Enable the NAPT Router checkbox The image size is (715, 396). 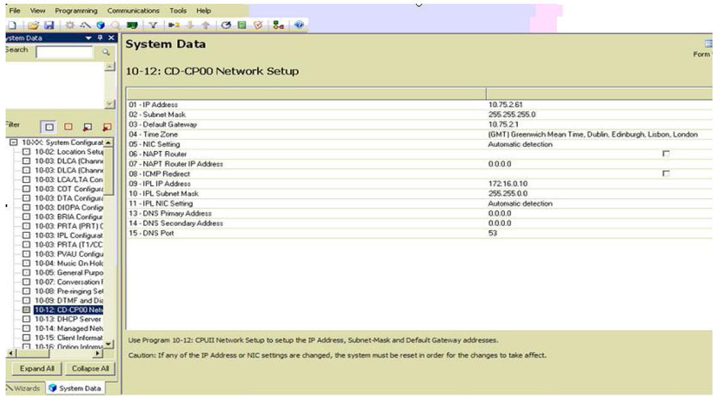tap(666, 154)
